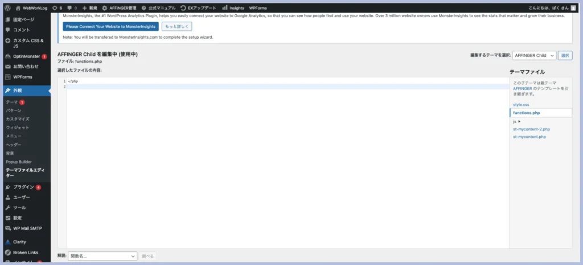Viewport: 583px width, 265px height.
Task: Click the 選択 button next to theme selector
Action: (565, 55)
